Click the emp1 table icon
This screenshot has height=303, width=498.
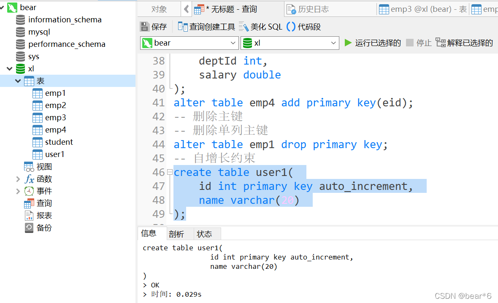point(38,93)
